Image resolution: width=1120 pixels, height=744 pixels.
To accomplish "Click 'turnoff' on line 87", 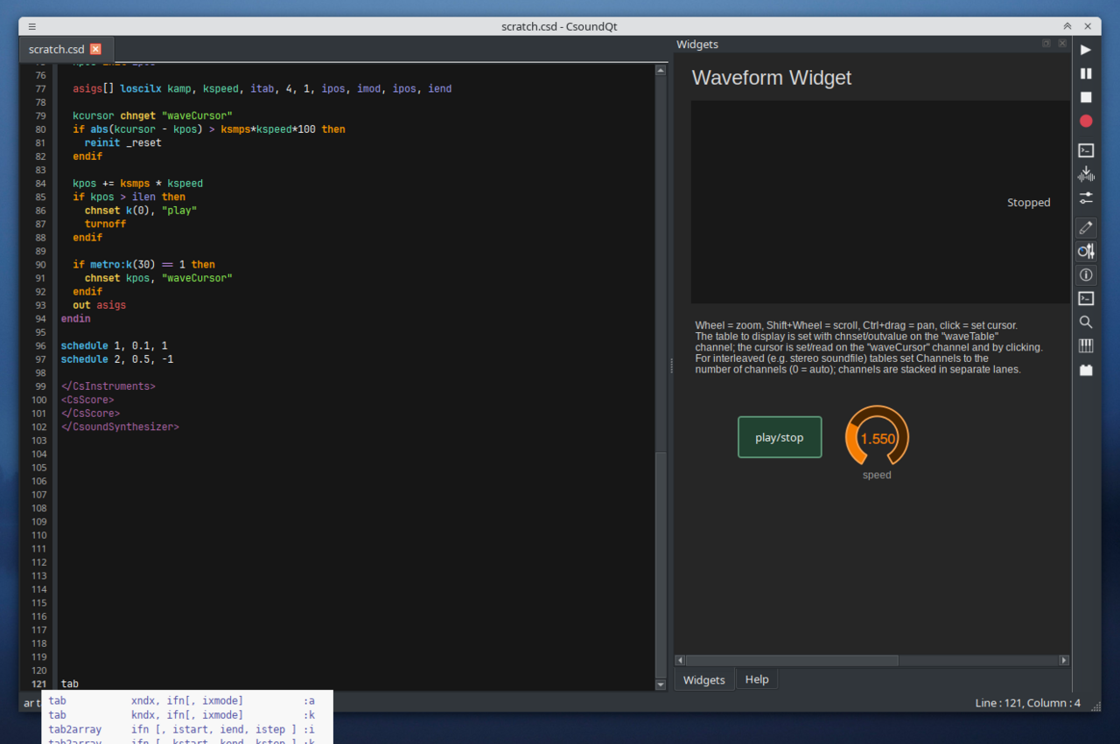I will (x=105, y=224).
